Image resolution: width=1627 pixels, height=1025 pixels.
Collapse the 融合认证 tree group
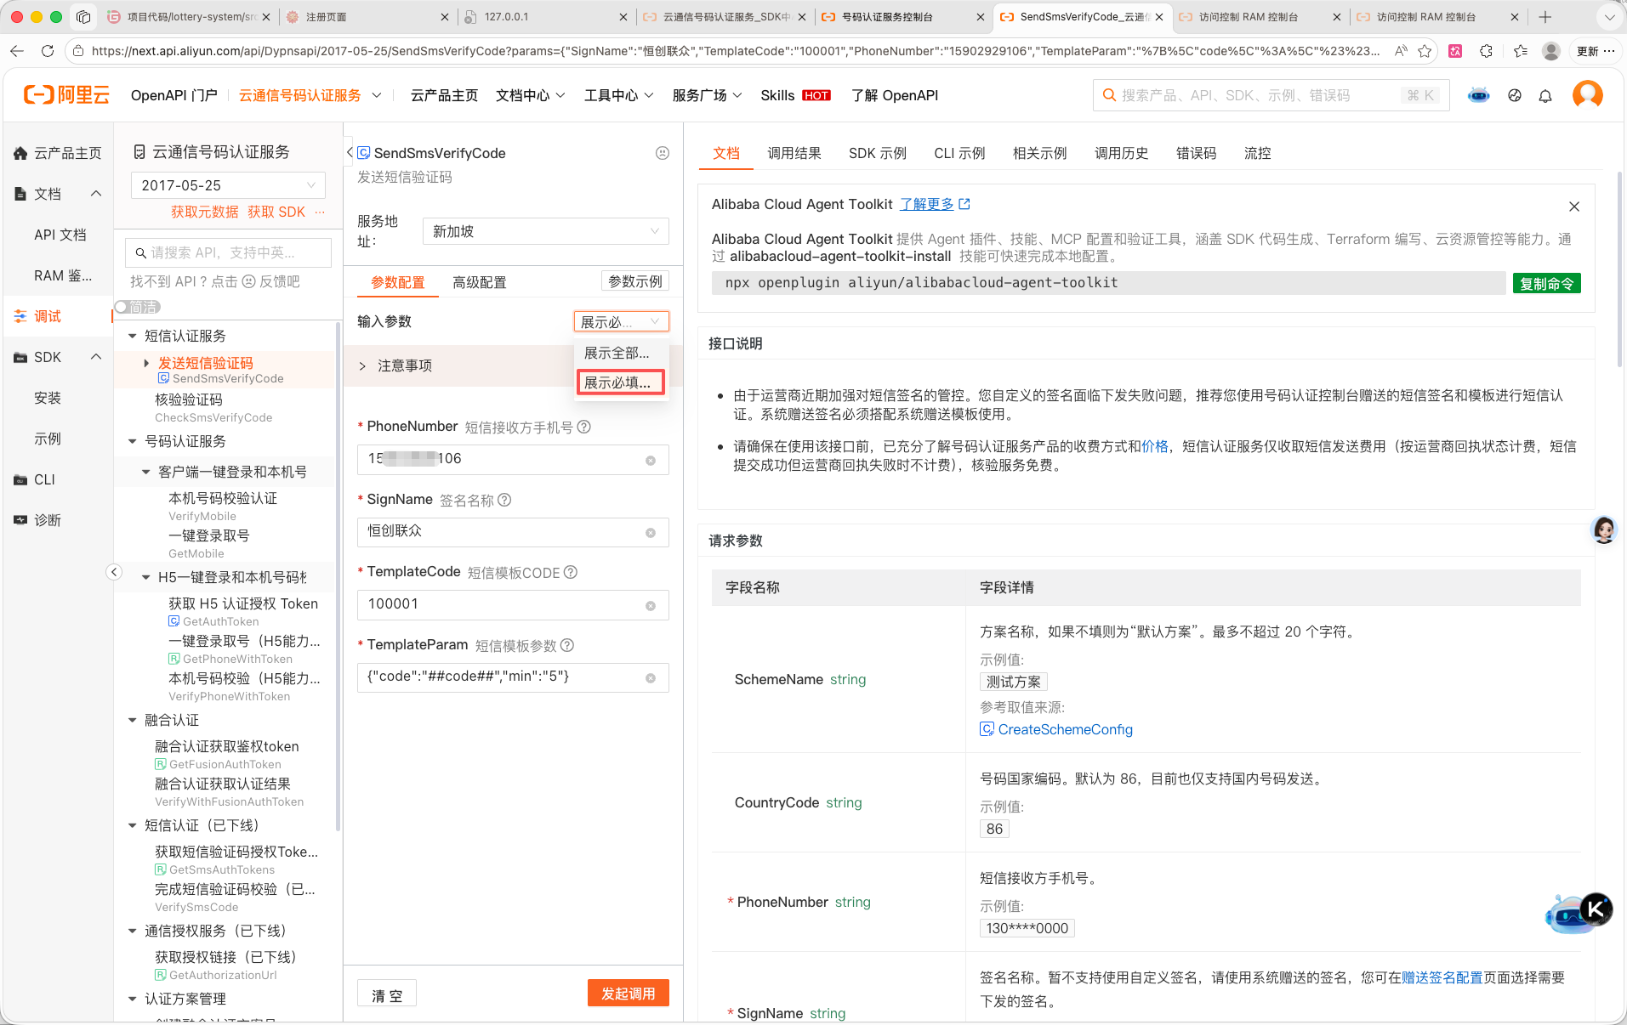pos(133,721)
